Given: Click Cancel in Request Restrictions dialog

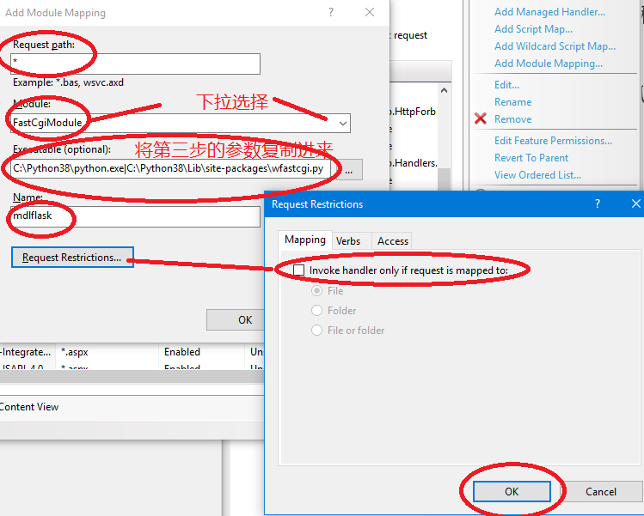Looking at the screenshot, I should [600, 491].
